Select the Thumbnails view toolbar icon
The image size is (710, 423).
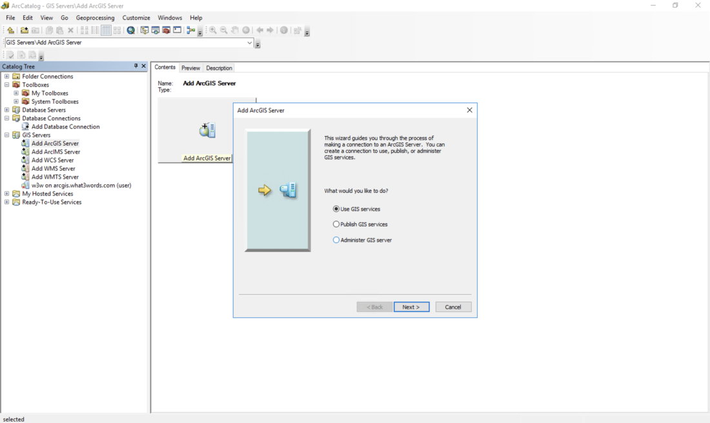[117, 30]
